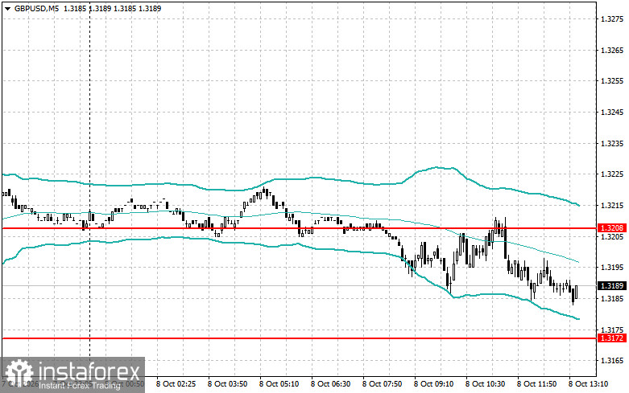Viewport: 629px width, 393px height.
Task: Click the 1.3265 price scale label
Action: [x=612, y=50]
